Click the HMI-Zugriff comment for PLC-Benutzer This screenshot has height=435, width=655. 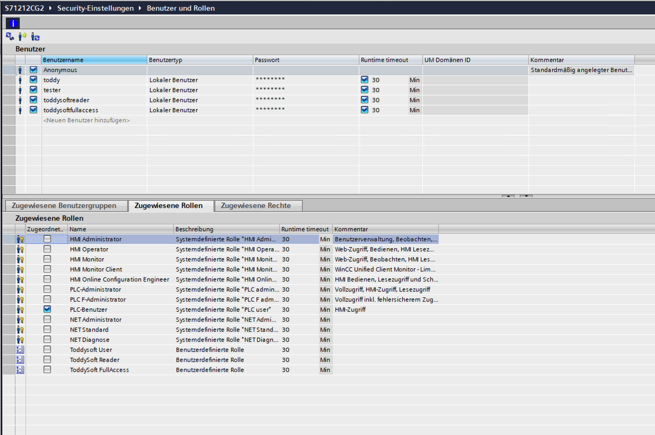pos(350,310)
